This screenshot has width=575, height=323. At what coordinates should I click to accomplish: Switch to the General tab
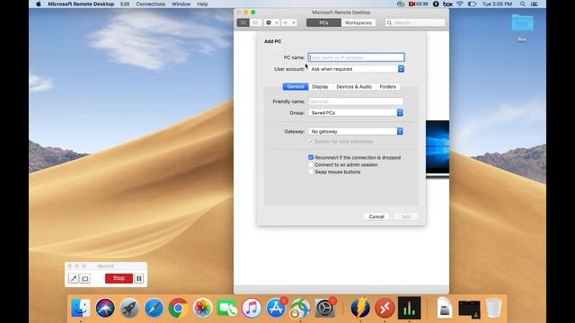pyautogui.click(x=296, y=87)
